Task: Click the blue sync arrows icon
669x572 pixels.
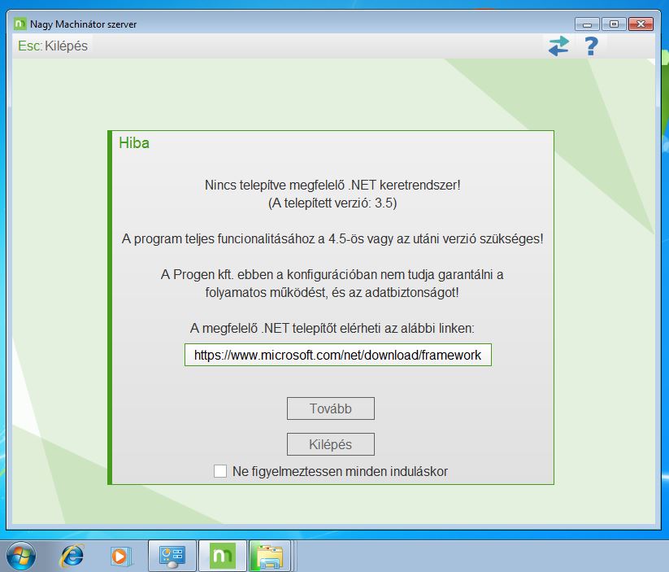Action: pyautogui.click(x=558, y=46)
